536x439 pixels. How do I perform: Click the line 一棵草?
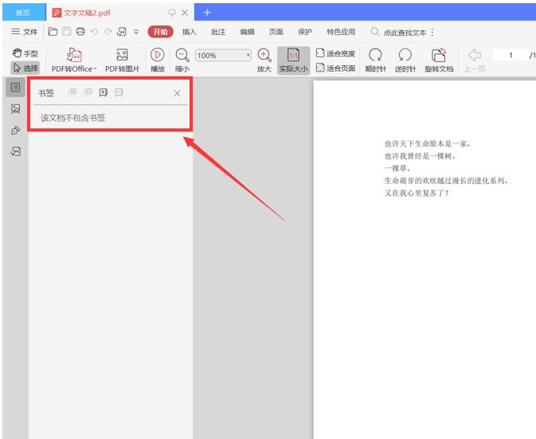tap(397, 168)
